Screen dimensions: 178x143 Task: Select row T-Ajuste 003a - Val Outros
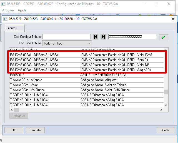point(87,90)
